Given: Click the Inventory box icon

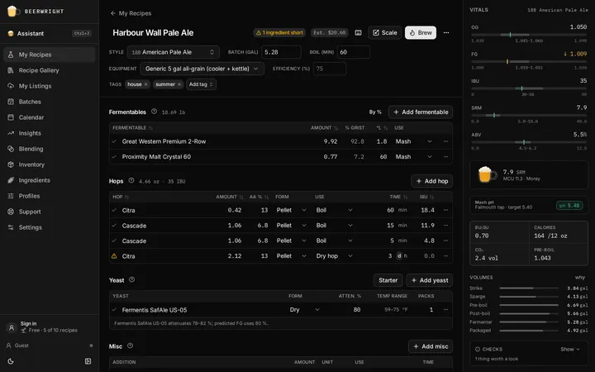Looking at the screenshot, I should coord(11,165).
